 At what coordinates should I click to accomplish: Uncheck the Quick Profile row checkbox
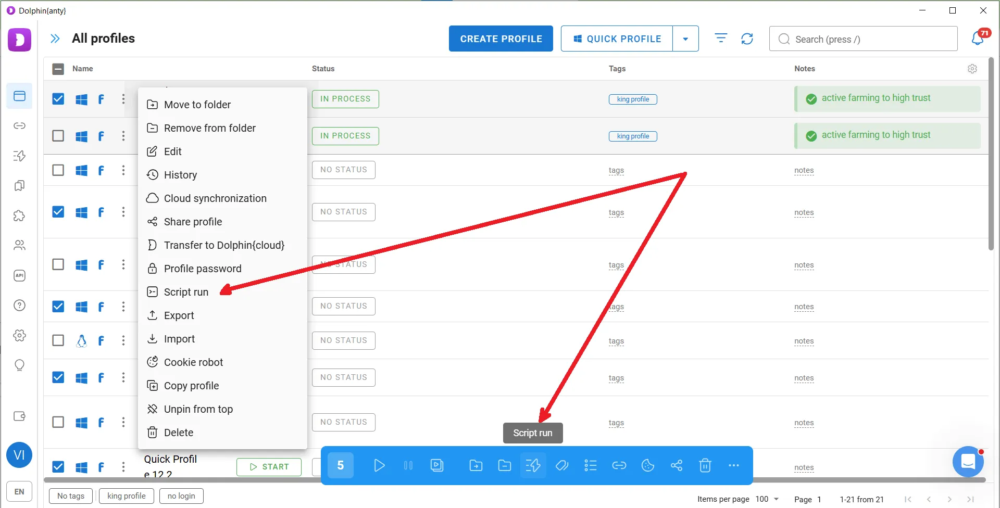pyautogui.click(x=58, y=467)
